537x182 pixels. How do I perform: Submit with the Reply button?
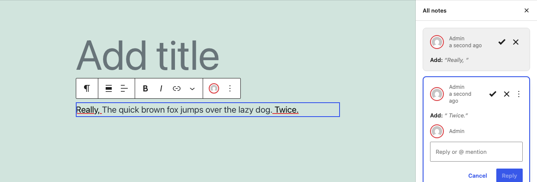click(509, 175)
